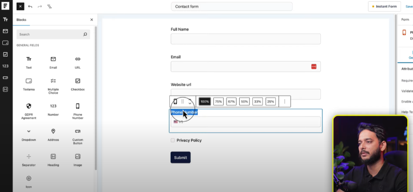Set field width to 100%
Screen dimensions: 413x192
click(x=205, y=101)
